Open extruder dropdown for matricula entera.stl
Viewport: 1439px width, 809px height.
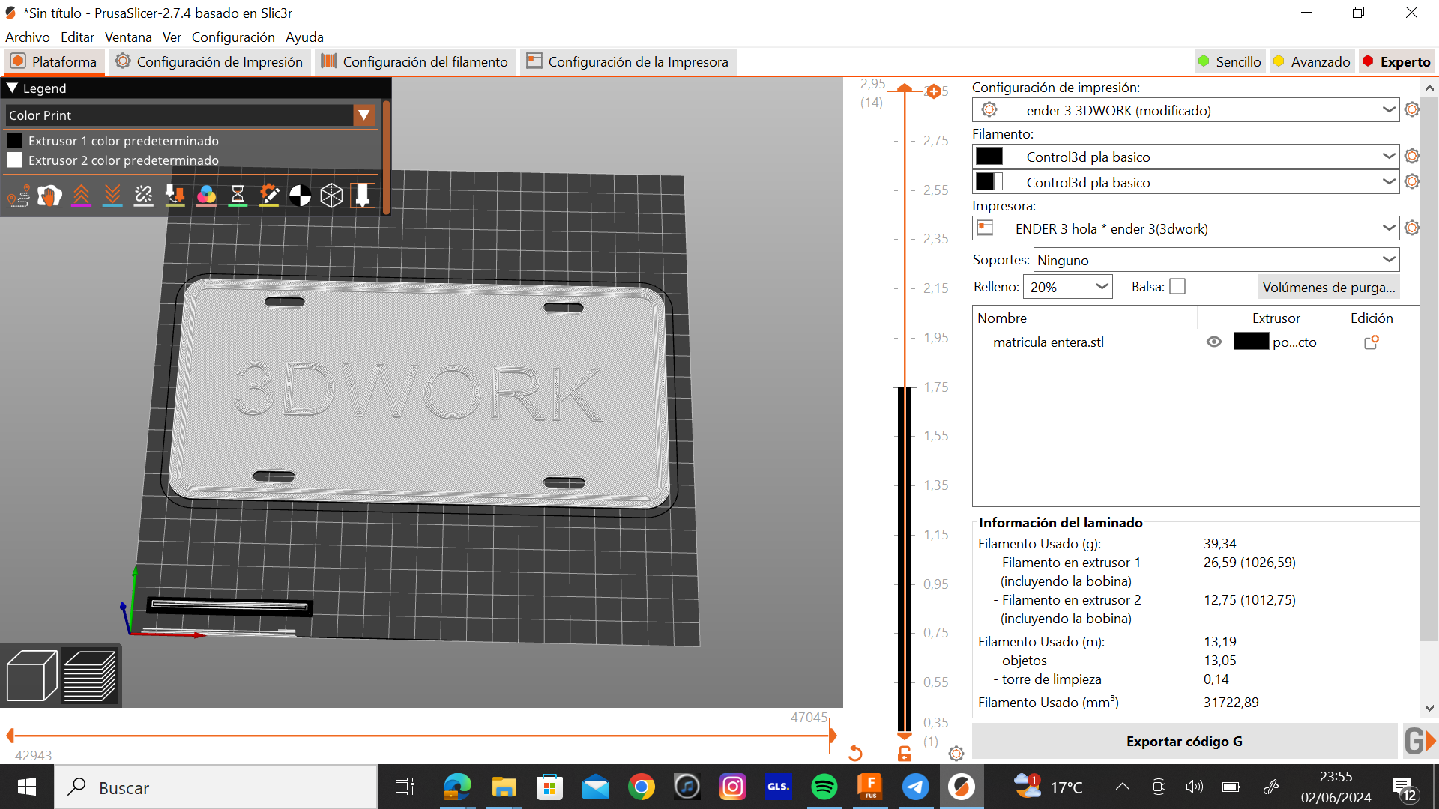coord(1276,342)
